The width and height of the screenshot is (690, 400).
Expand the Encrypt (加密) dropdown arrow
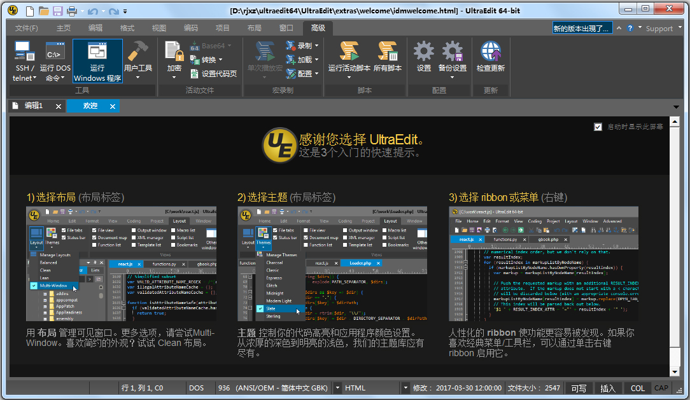174,78
